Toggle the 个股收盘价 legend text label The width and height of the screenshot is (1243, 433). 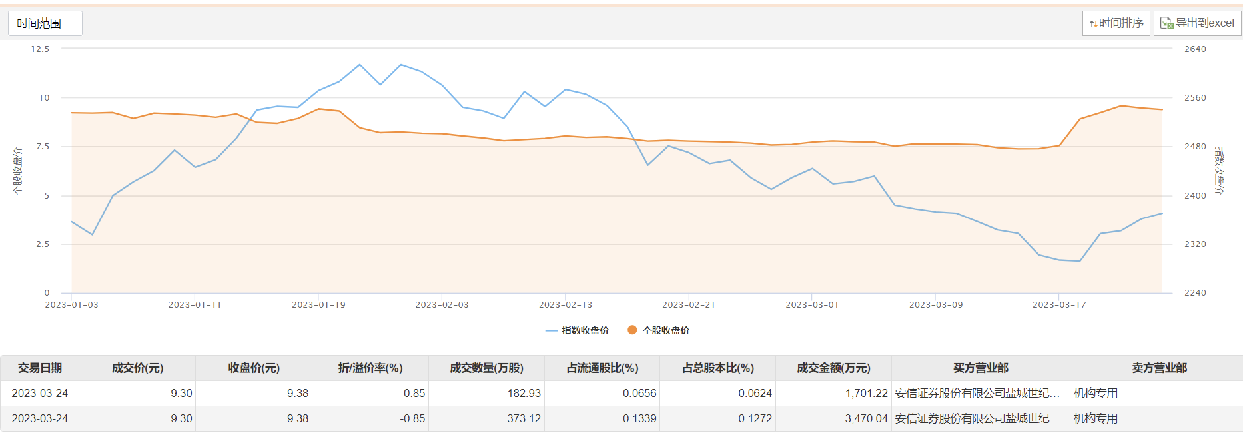(x=665, y=331)
